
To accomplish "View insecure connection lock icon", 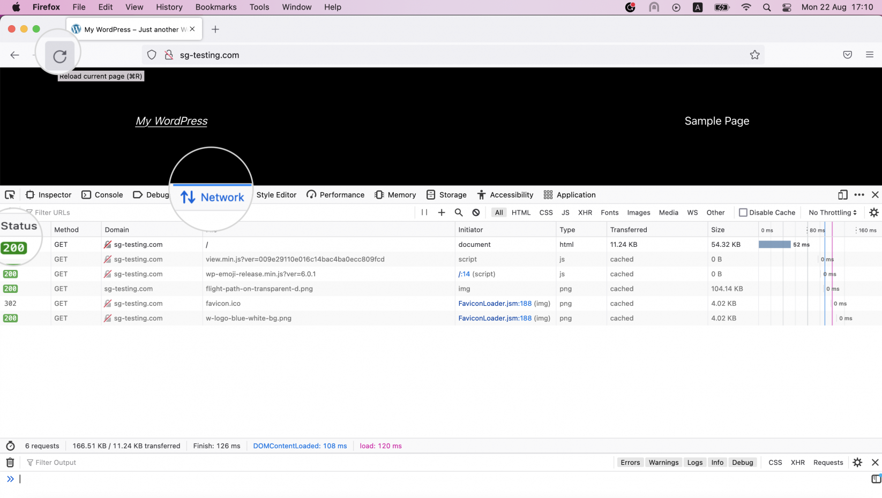I will click(169, 55).
